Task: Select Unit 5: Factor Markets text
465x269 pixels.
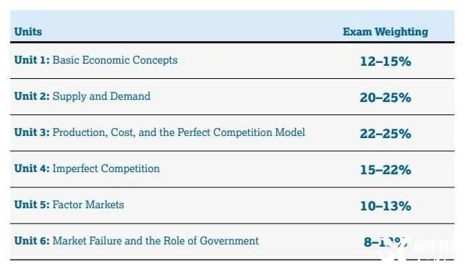Action: click(x=69, y=205)
